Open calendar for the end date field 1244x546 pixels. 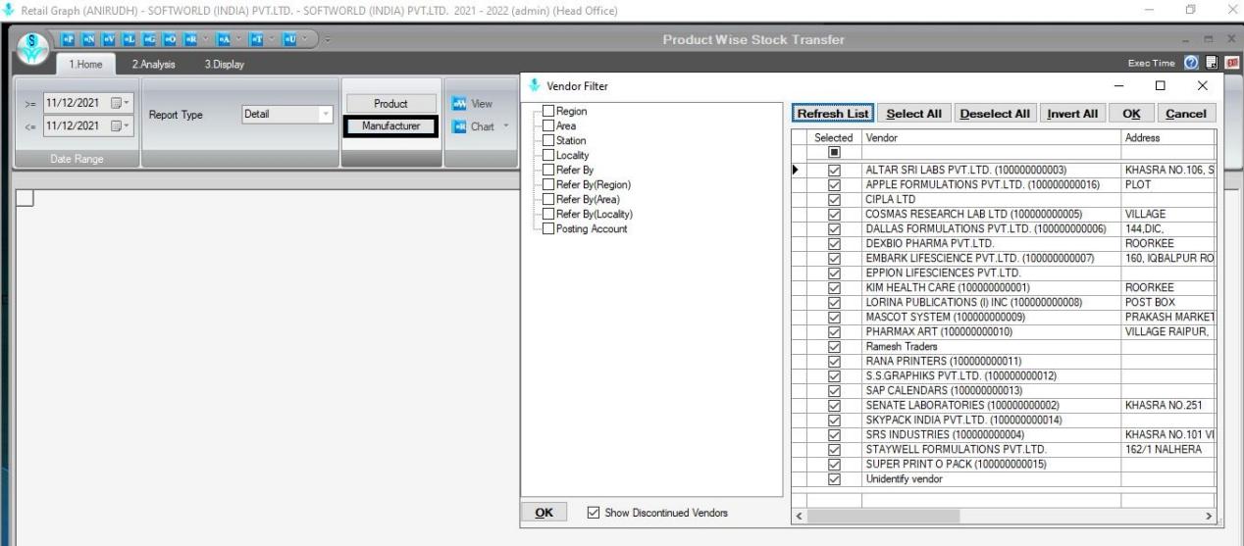[x=119, y=124]
